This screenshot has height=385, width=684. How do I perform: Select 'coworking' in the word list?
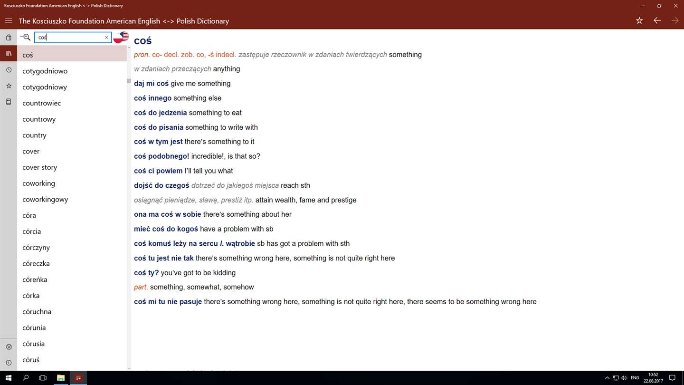72,183
